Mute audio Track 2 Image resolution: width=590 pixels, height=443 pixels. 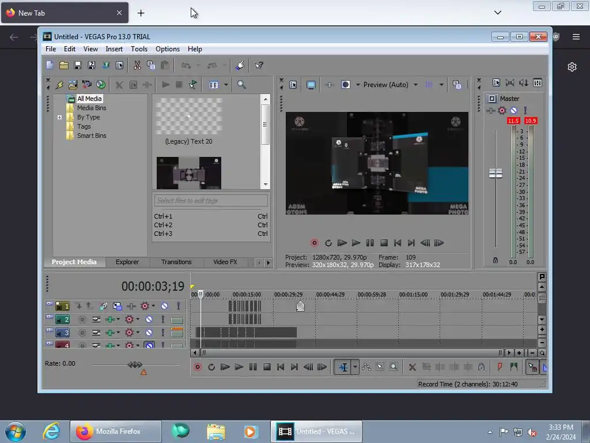pyautogui.click(x=149, y=320)
